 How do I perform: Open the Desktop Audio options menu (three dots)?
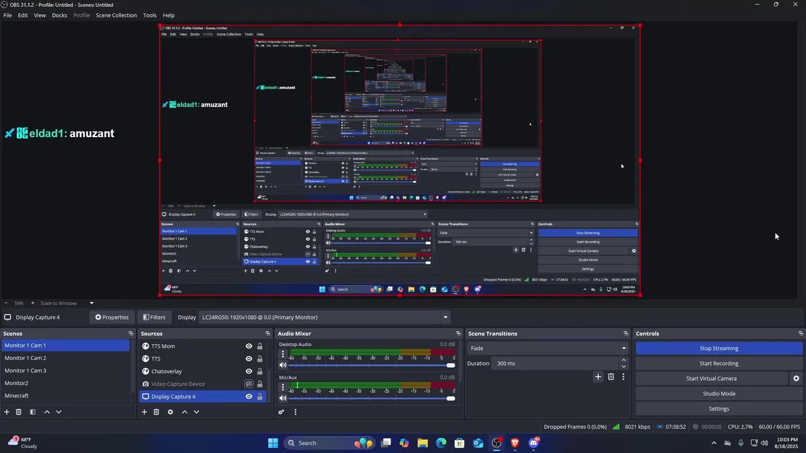click(x=283, y=355)
